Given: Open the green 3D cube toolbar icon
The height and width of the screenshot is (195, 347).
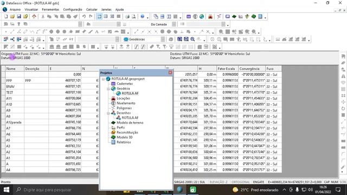Looking at the screenshot, I should point(254,17).
